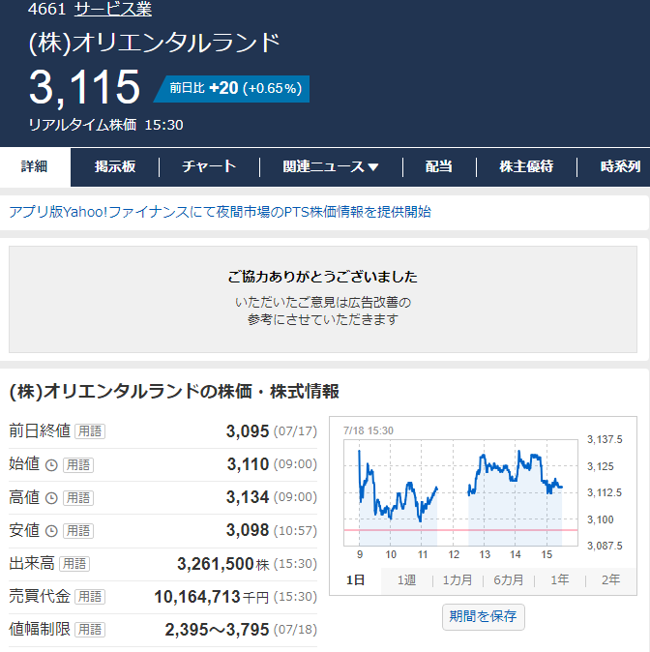
Task: Switch to the 時系列 tab
Action: 620,166
